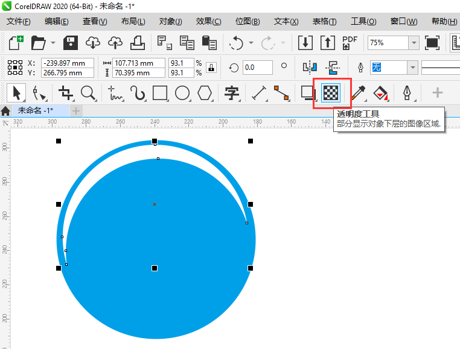Click the Save disk icon

[71, 43]
